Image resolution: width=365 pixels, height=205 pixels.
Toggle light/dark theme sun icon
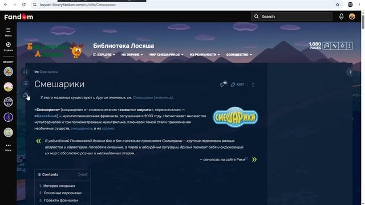coord(342,46)
